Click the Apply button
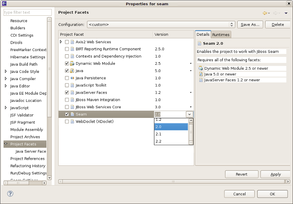The height and width of the screenshot is (204, 293). point(275,174)
